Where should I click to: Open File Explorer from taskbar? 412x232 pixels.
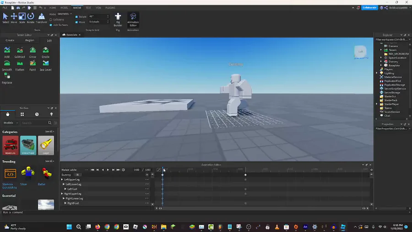point(164,227)
